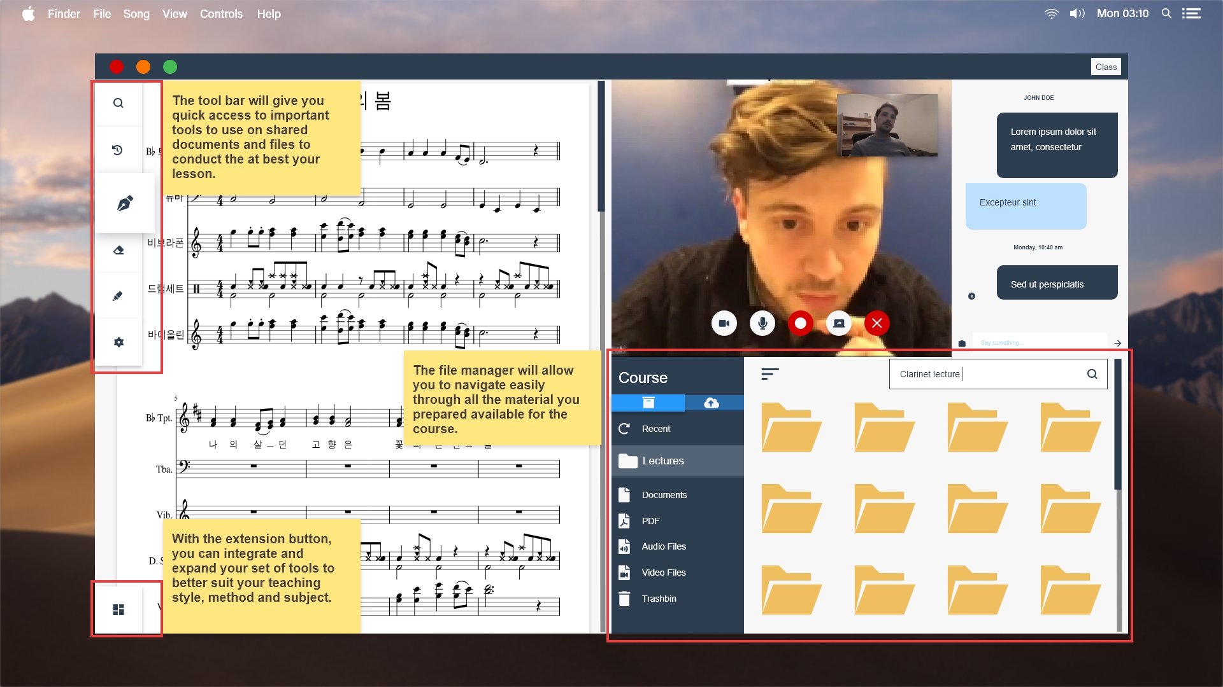The height and width of the screenshot is (687, 1223).
Task: Click the history undo icon
Action: tap(118, 150)
